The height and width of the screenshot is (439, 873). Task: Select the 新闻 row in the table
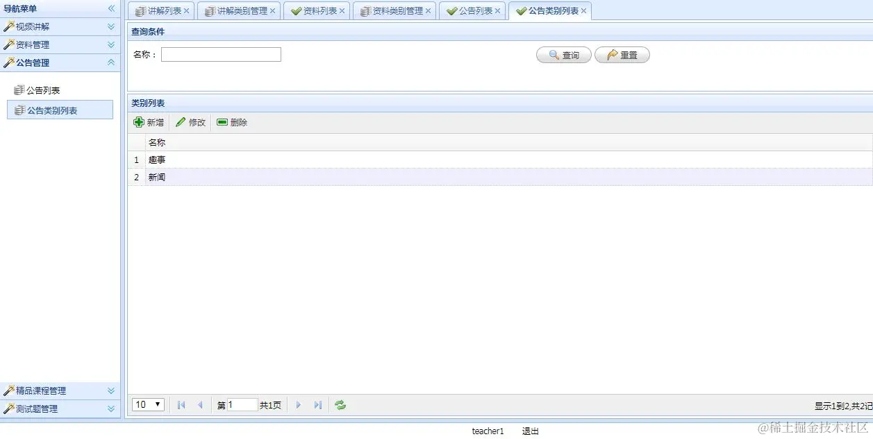[500, 177]
